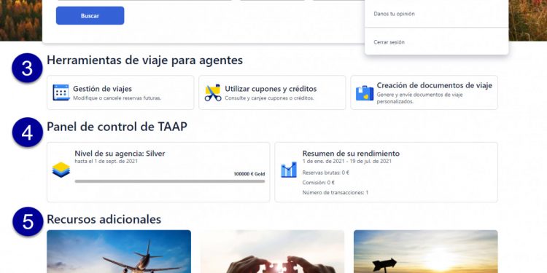Click the stacked layers agency level icon
547x273 pixels.
[61, 170]
